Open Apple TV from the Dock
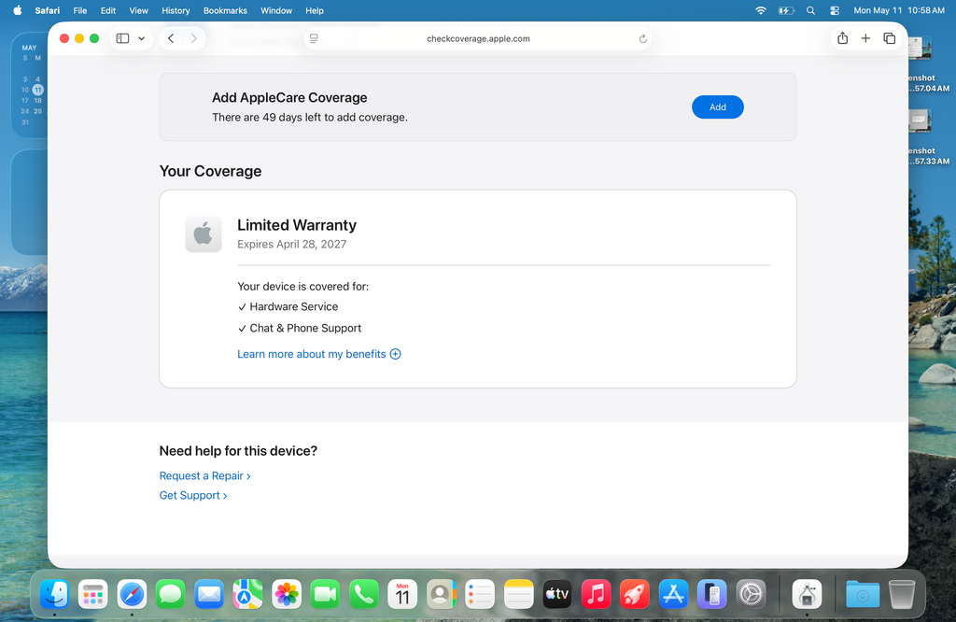 click(557, 594)
